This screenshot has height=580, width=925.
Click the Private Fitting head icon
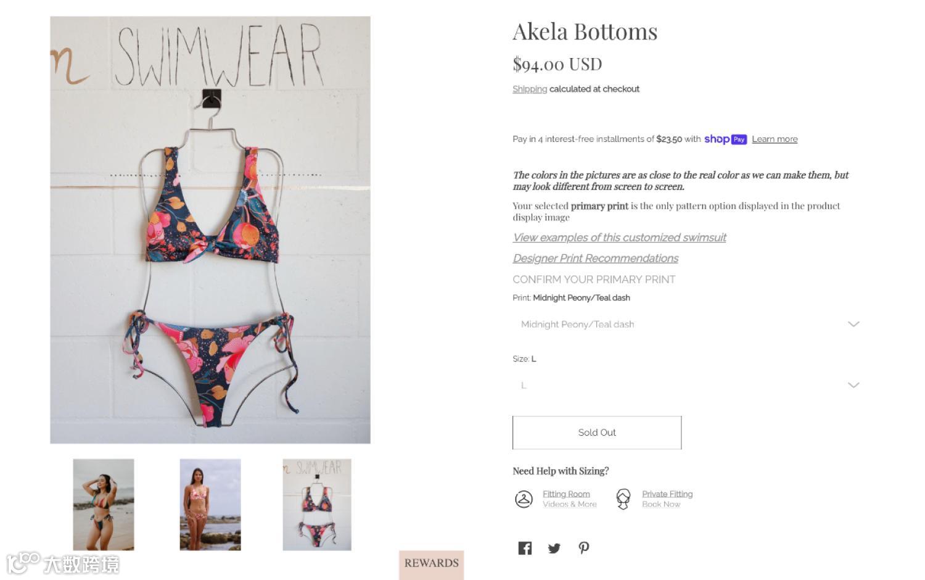[623, 499]
